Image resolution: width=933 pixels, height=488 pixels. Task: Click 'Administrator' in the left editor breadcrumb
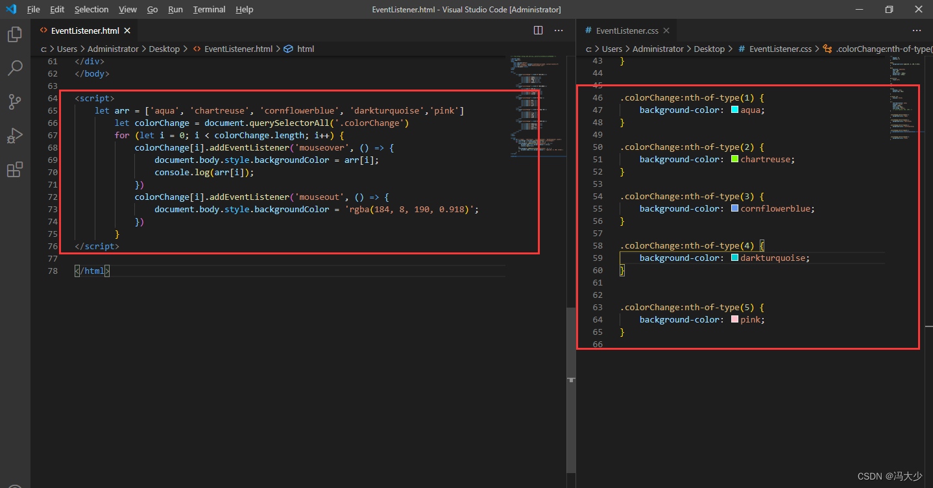tap(113, 49)
